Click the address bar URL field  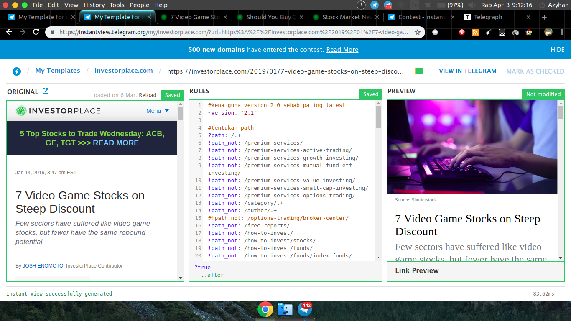(234, 32)
